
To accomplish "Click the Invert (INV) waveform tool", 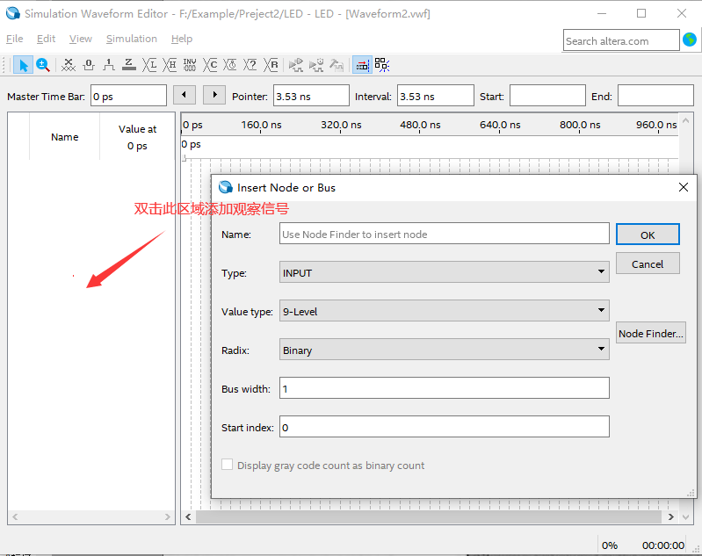I will (x=190, y=65).
